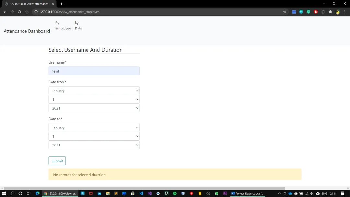The image size is (350, 197).
Task: Select the 127.0.0.1:8000/view_attendance tab
Action: [x=29, y=4]
